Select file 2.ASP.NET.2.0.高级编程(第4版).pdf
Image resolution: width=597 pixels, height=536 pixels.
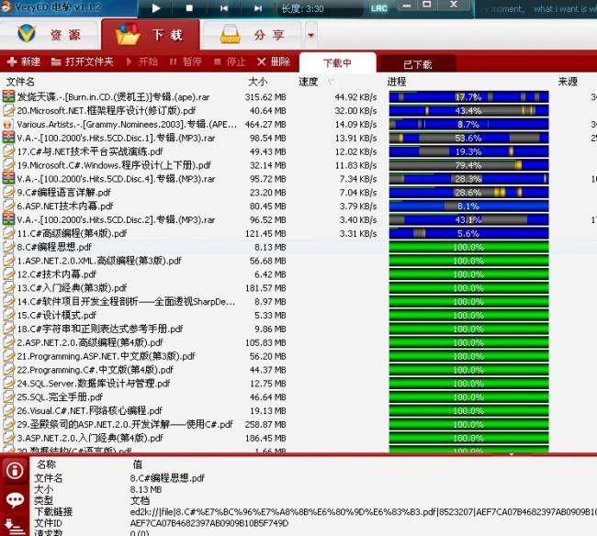click(x=90, y=342)
